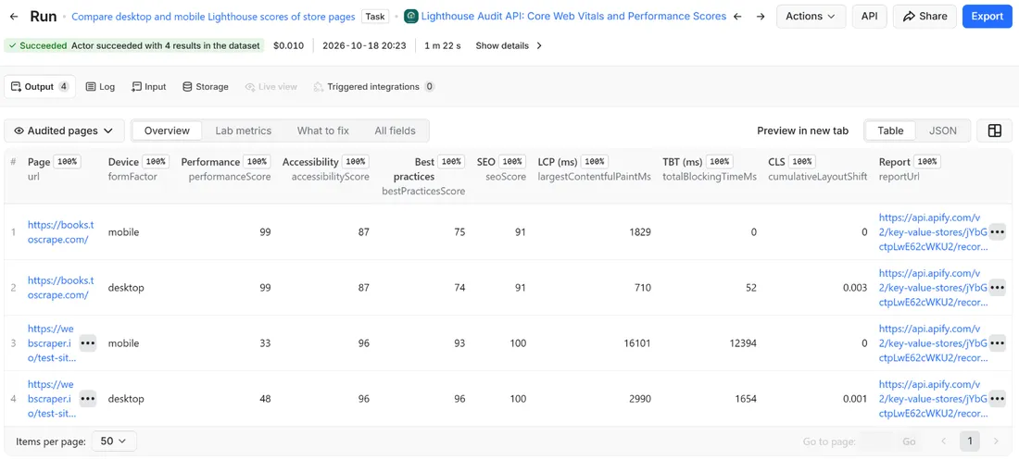The image size is (1019, 460).
Task: Switch output to JSON format
Action: pyautogui.click(x=942, y=131)
